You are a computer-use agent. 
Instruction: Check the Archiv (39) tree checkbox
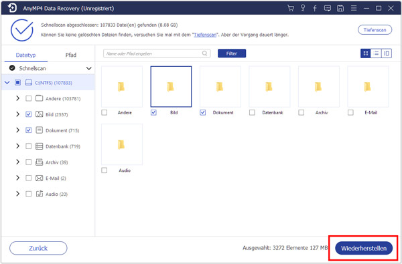click(x=28, y=162)
